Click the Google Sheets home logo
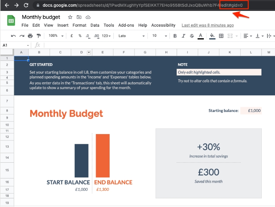 [x=11, y=20]
